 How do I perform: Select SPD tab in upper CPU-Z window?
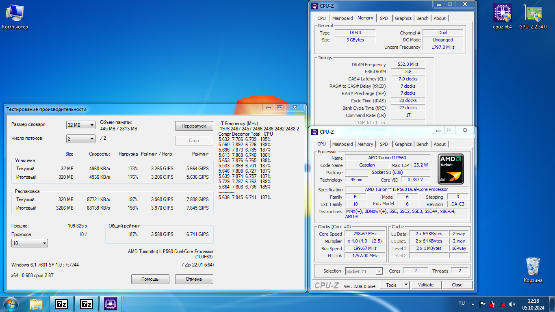point(384,18)
